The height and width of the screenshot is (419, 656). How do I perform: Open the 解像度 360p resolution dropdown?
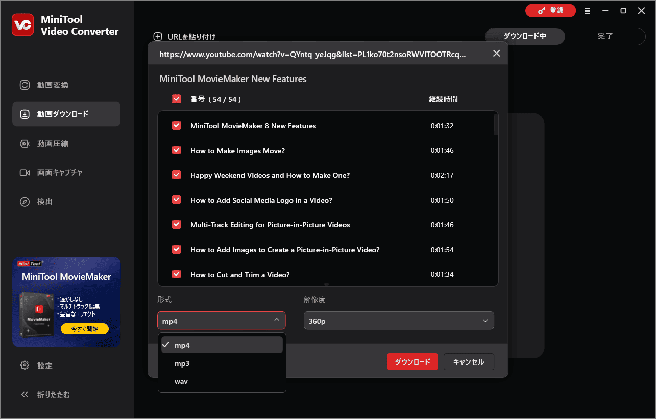click(x=399, y=321)
